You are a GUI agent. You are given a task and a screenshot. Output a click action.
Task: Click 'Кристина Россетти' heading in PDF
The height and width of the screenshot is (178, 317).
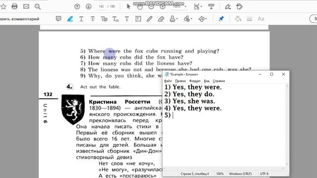pyautogui.click(x=119, y=102)
